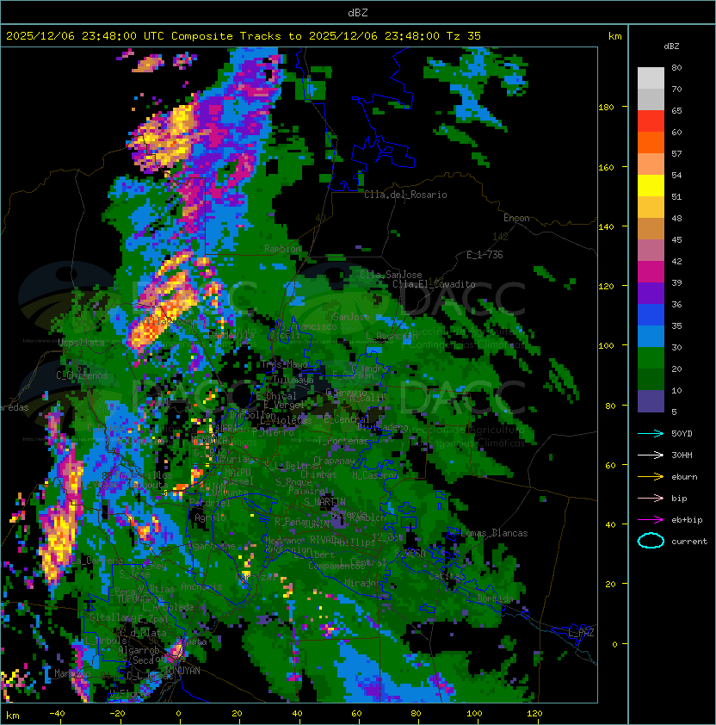
Task: Click the 'Dormida' map label
Action: pos(495,598)
